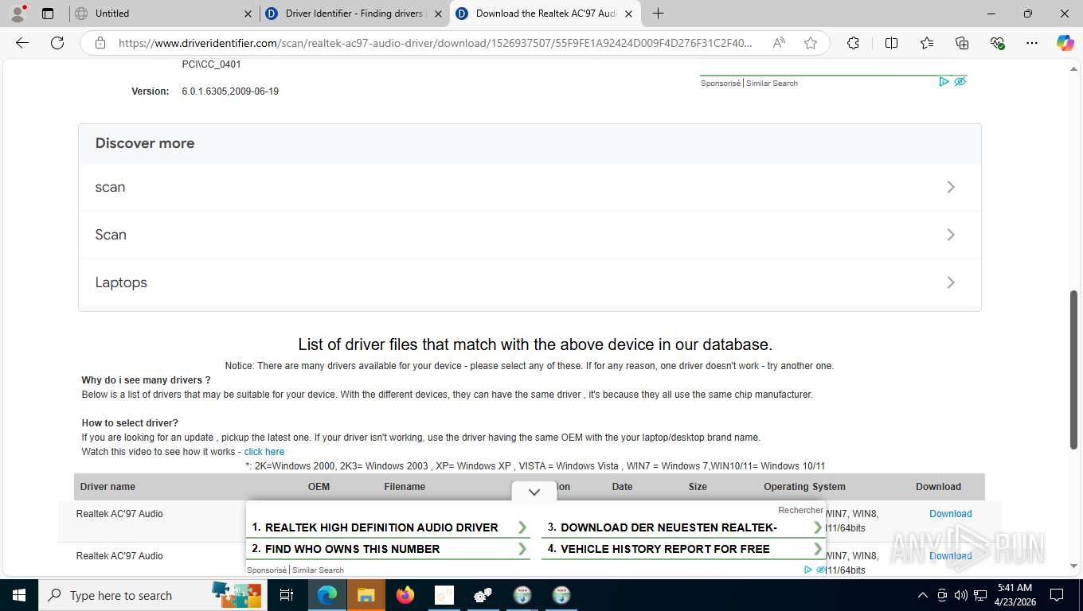This screenshot has height=611, width=1083.
Task: Switch to the Untitled tab
Action: click(163, 14)
